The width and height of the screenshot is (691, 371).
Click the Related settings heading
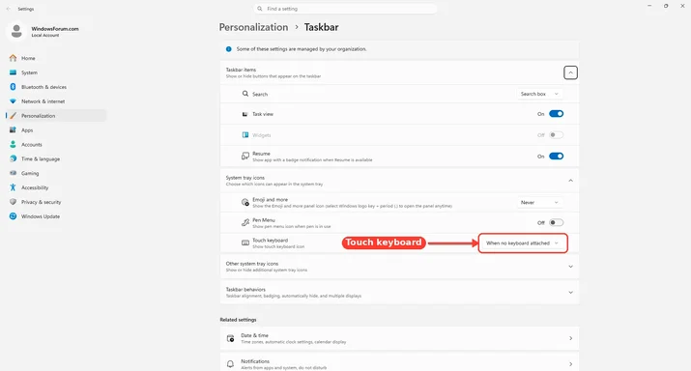(x=238, y=320)
